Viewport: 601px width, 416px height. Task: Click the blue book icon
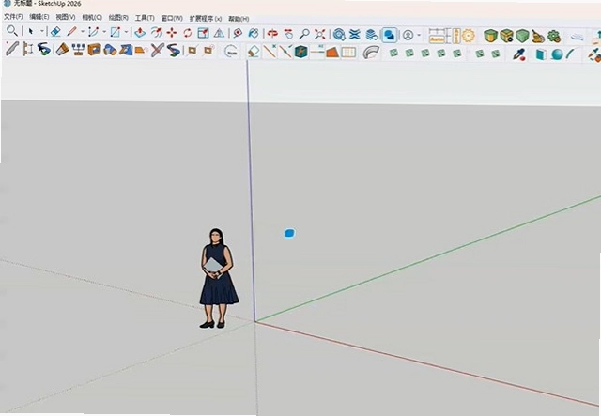(541, 54)
